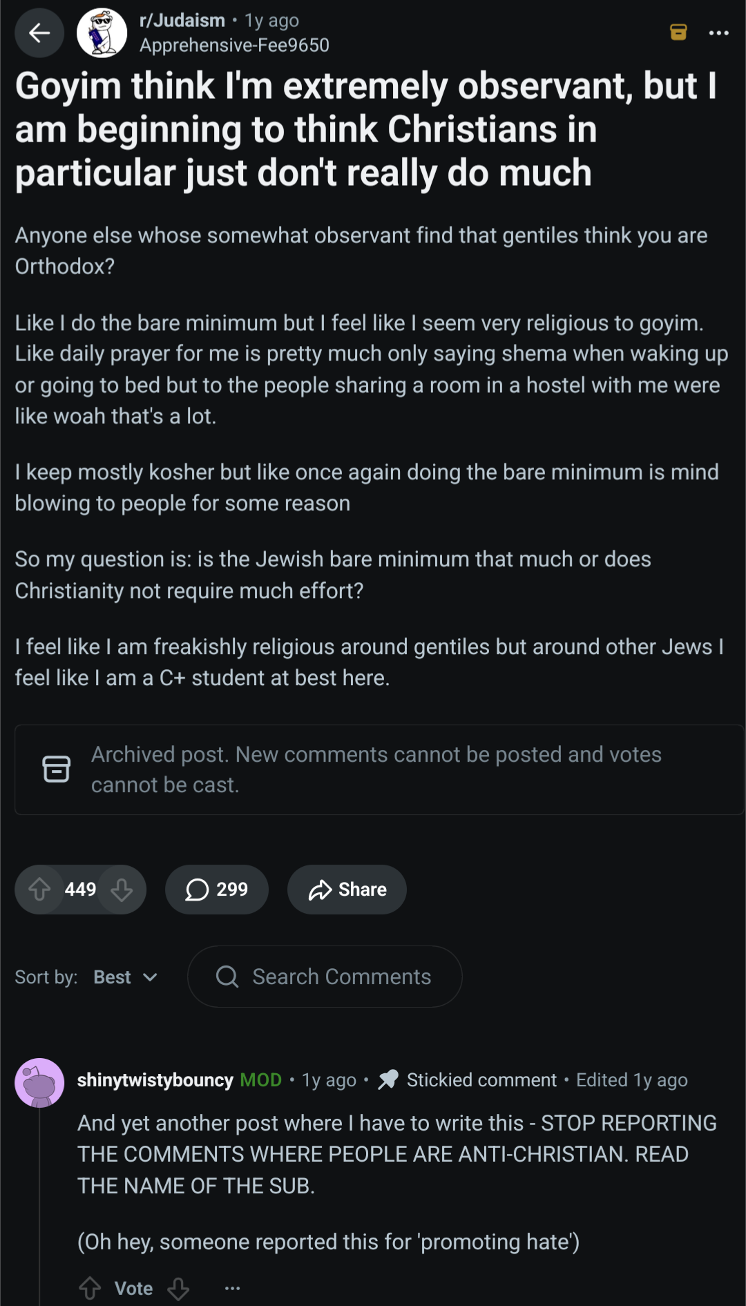Open the r/Judaism subreddit link
Viewport: 746px width, 1306px height.
point(182,21)
